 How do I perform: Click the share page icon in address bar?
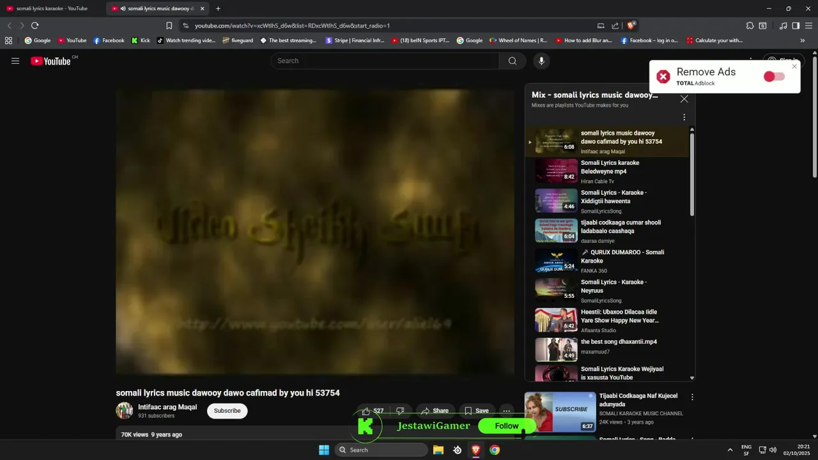tap(615, 26)
